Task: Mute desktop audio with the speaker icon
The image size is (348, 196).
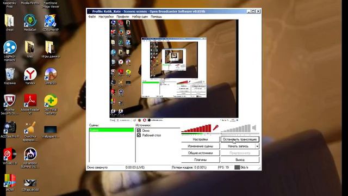Action: tap(254, 127)
